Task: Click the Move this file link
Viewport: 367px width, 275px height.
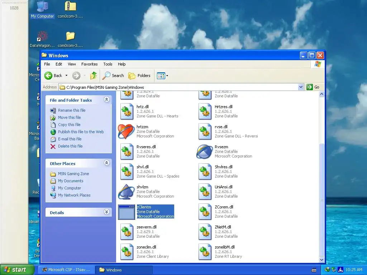Action: pyautogui.click(x=69, y=117)
